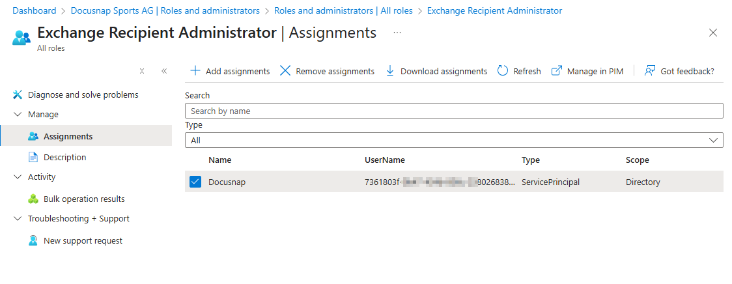Click the Refresh button
Screen dimensions: 732x284
pos(519,71)
